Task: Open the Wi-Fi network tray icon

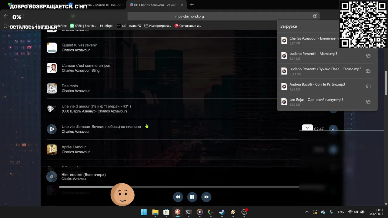Action: 350,212
